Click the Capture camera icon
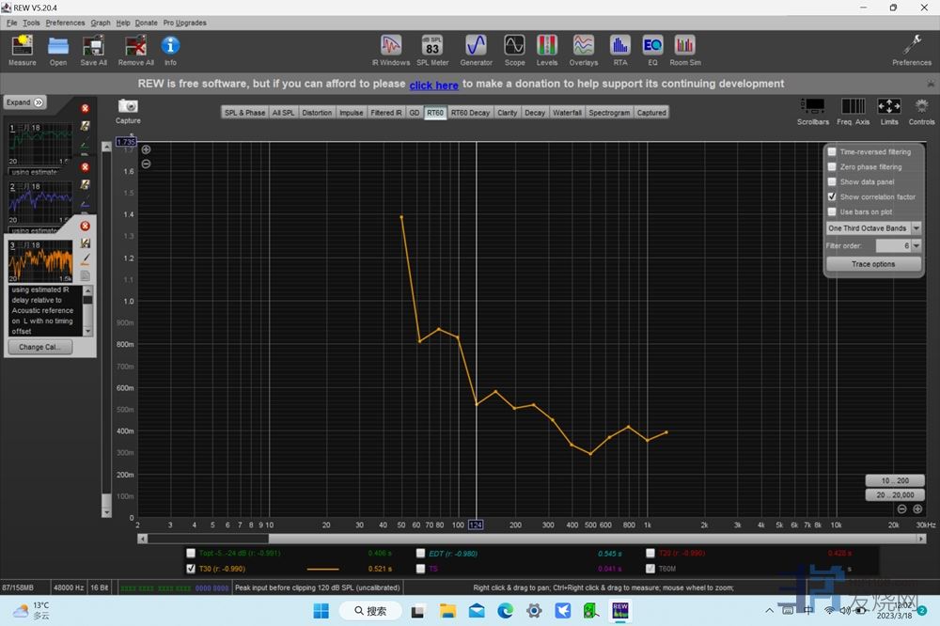This screenshot has height=626, width=940. tap(128, 107)
